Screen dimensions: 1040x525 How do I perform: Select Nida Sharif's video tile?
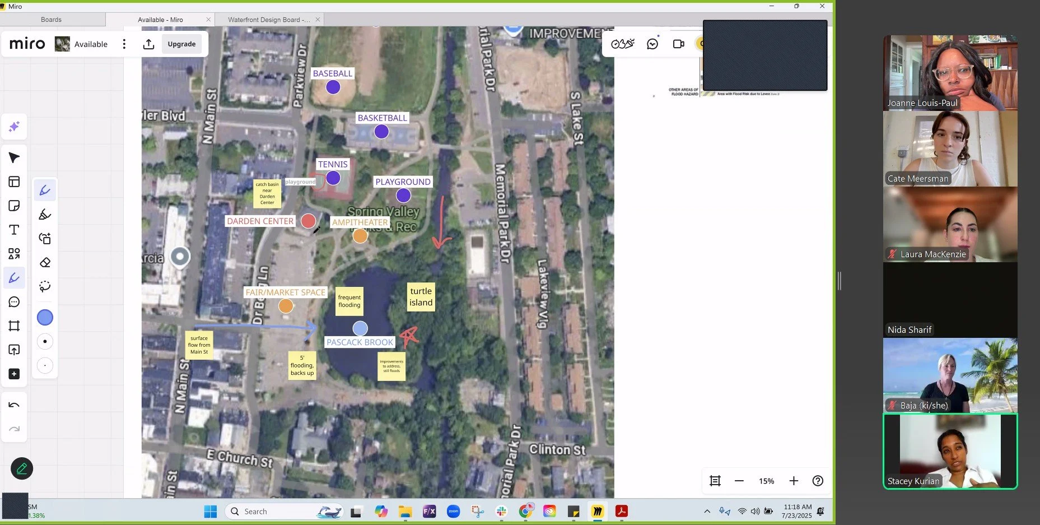pyautogui.click(x=950, y=300)
